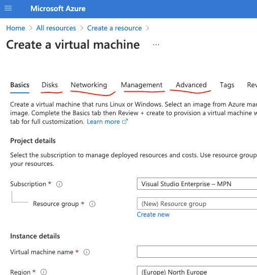Show info tooltip for Subscription
The image size is (257, 275).
[x=59, y=184]
